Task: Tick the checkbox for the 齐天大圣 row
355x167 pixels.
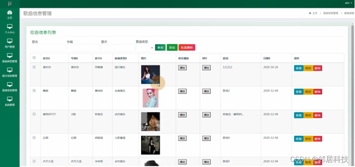Action: tap(34, 161)
